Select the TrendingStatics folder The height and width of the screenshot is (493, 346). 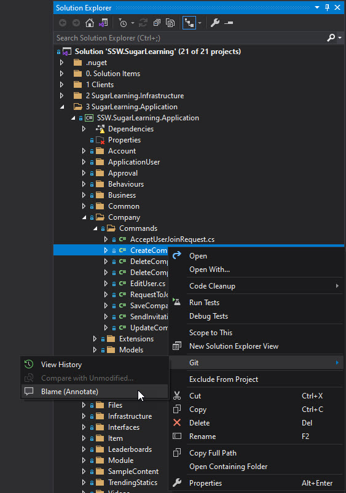click(x=133, y=483)
